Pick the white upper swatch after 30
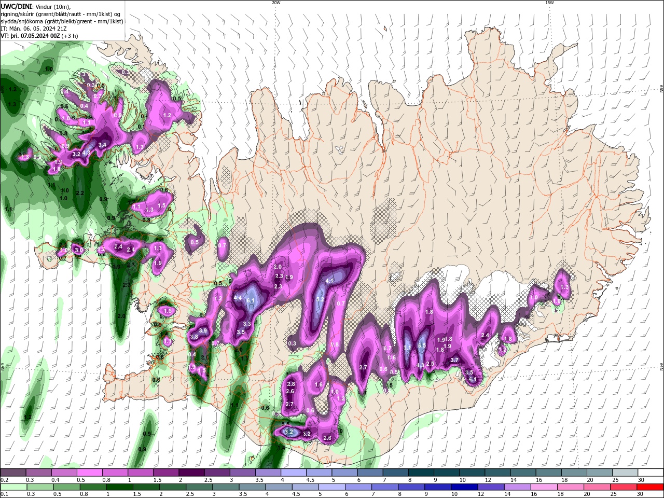The image size is (664, 498). tap(651, 473)
